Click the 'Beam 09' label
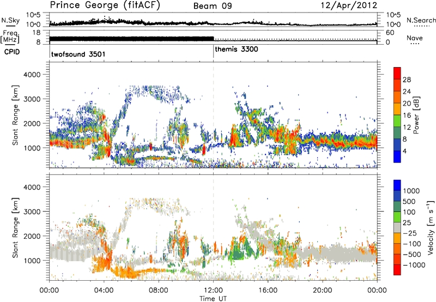The image size is (436, 302). pyautogui.click(x=213, y=6)
